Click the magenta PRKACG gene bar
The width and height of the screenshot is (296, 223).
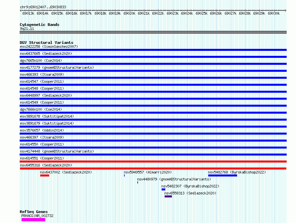(33, 220)
